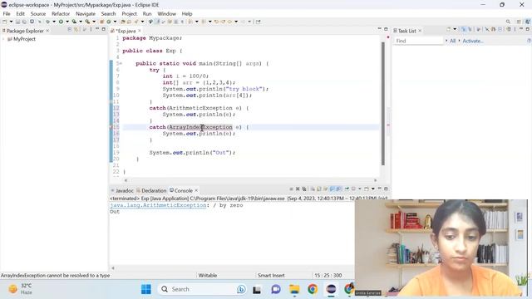This screenshot has width=532, height=299.
Task: Click the Search flashlight toolbar icon
Action: click(x=135, y=22)
